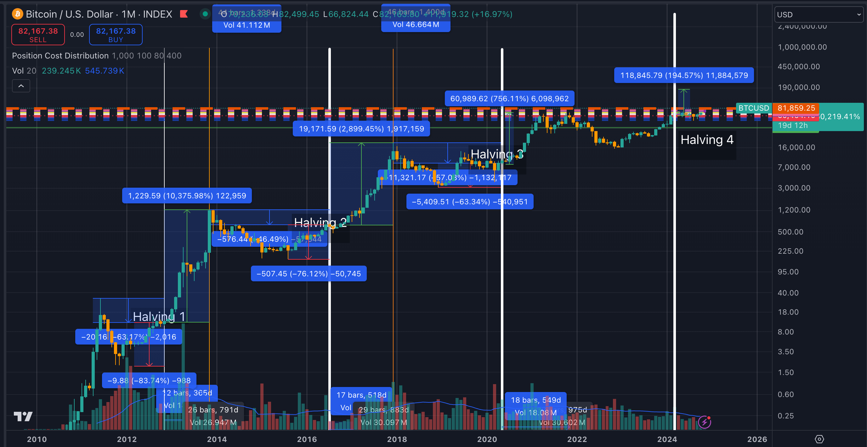Select the orange vertical line near 2018
The width and height of the screenshot is (867, 447).
click(393, 225)
